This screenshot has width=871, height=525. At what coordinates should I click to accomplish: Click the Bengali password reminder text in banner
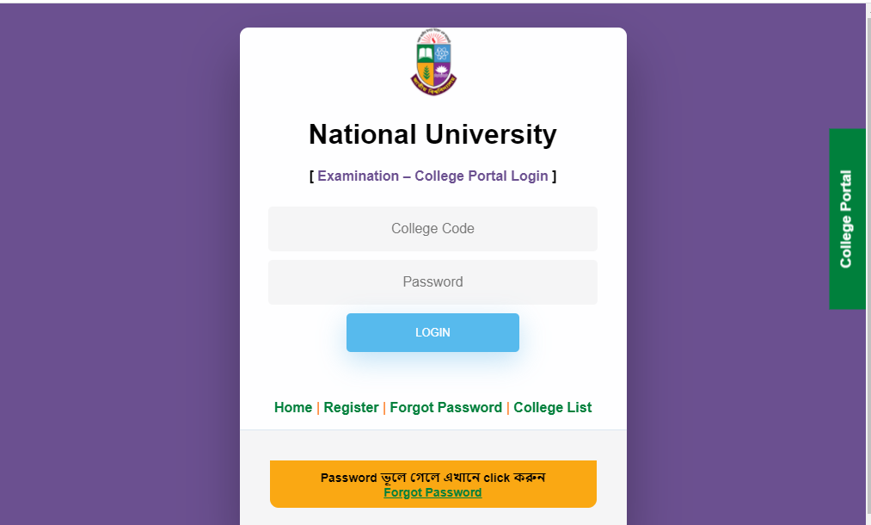coord(432,478)
